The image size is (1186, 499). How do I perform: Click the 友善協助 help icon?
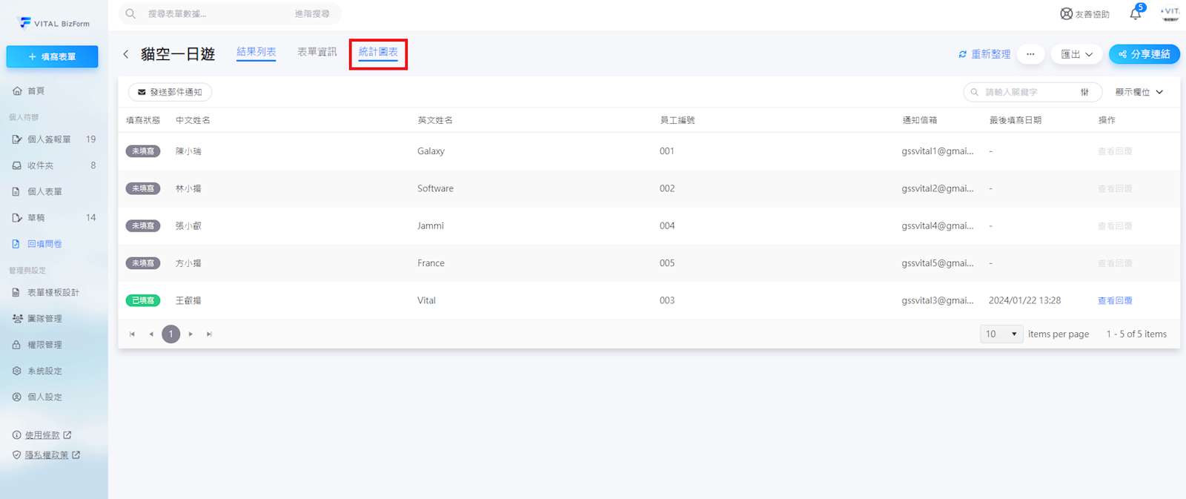pyautogui.click(x=1066, y=13)
